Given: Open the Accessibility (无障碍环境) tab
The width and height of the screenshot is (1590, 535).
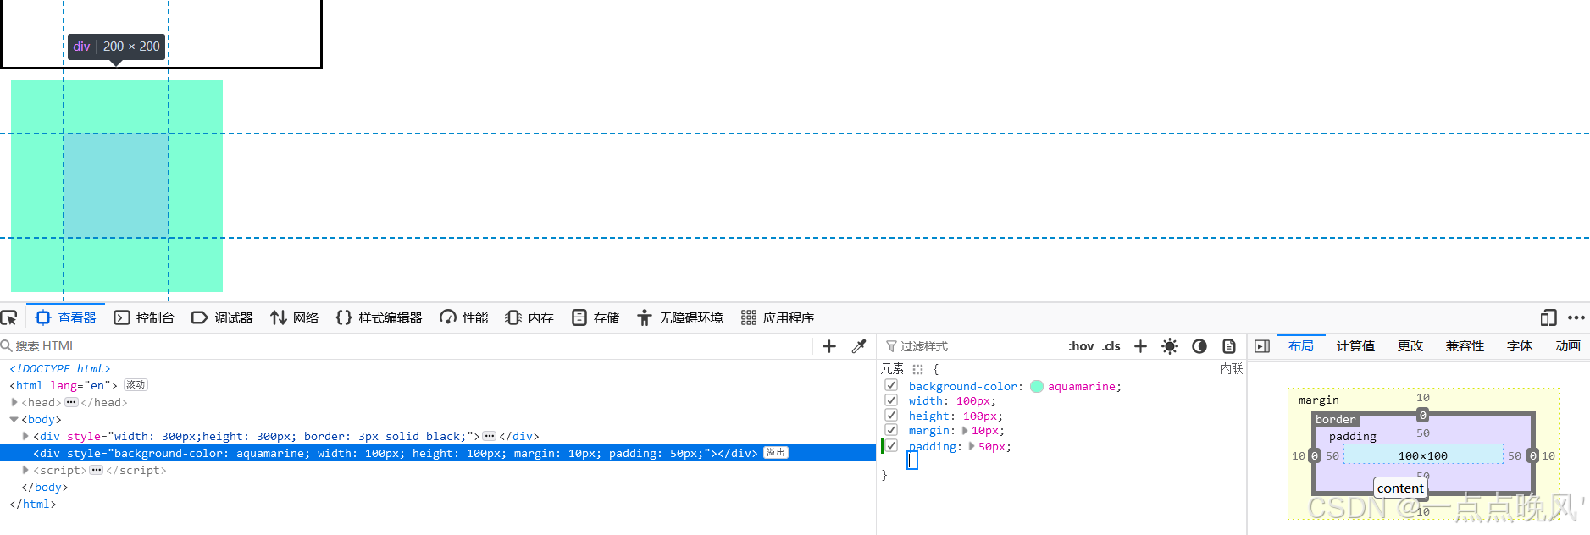Looking at the screenshot, I should click(680, 318).
